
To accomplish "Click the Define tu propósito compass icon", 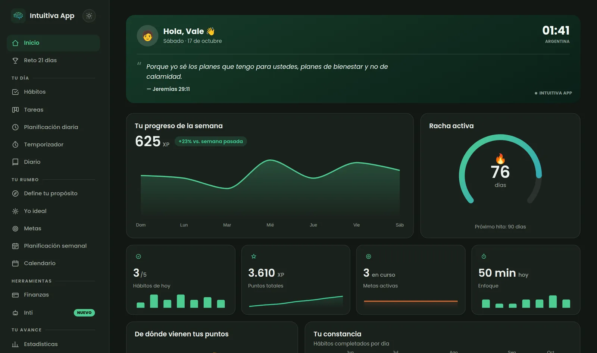I will [x=15, y=193].
